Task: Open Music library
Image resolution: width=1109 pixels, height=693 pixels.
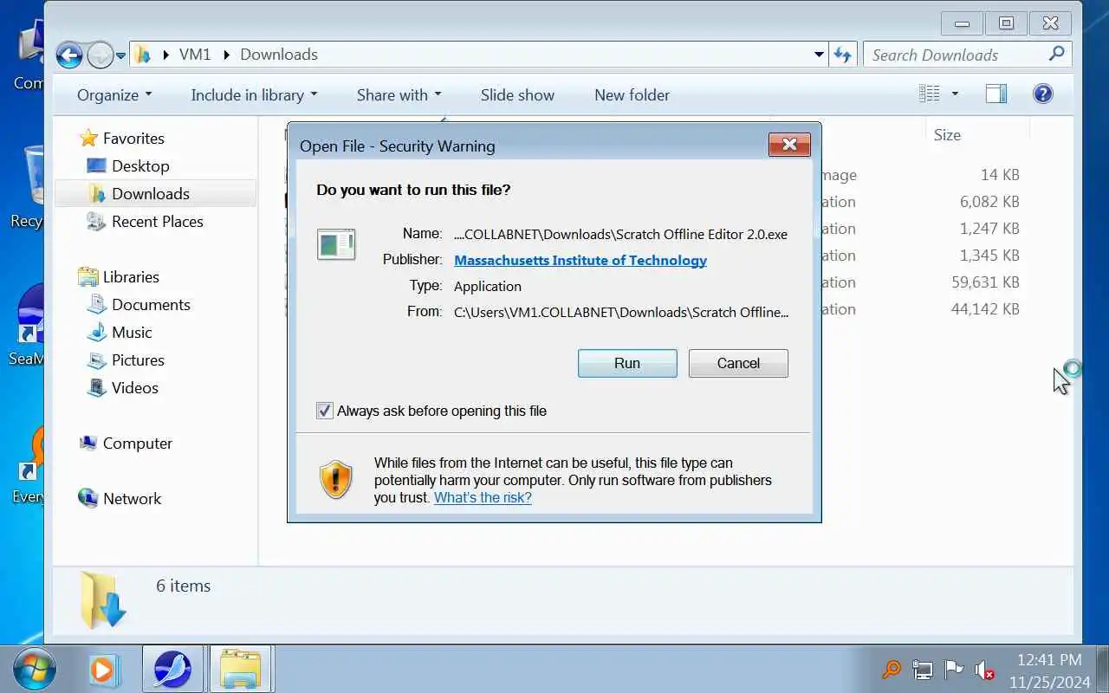Action: [x=132, y=332]
